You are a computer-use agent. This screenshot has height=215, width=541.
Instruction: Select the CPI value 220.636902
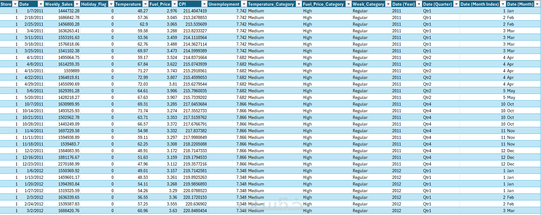tap(196, 204)
